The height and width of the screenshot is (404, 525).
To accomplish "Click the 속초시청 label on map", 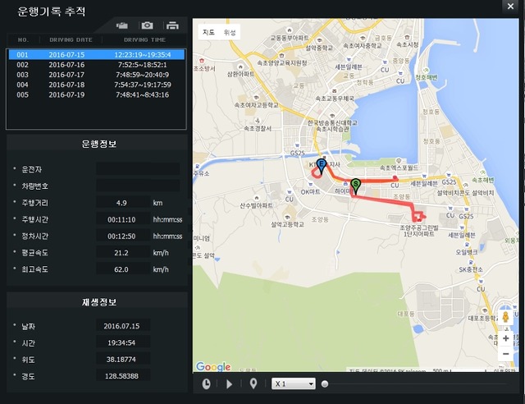I will [407, 44].
